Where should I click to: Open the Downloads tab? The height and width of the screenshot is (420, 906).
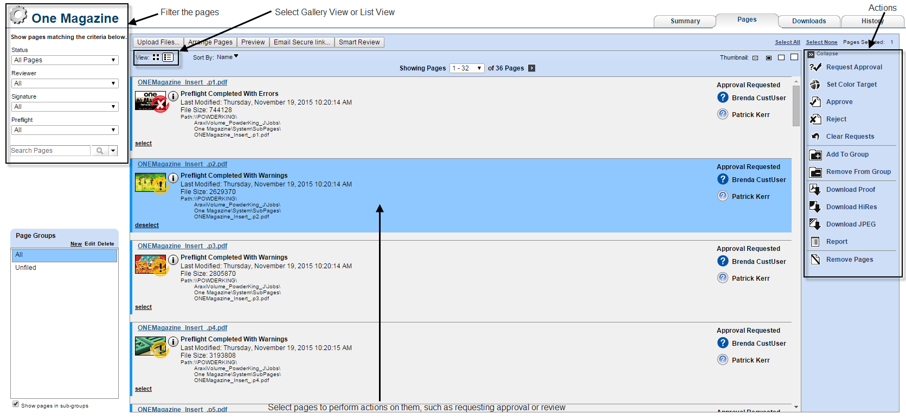pyautogui.click(x=808, y=21)
